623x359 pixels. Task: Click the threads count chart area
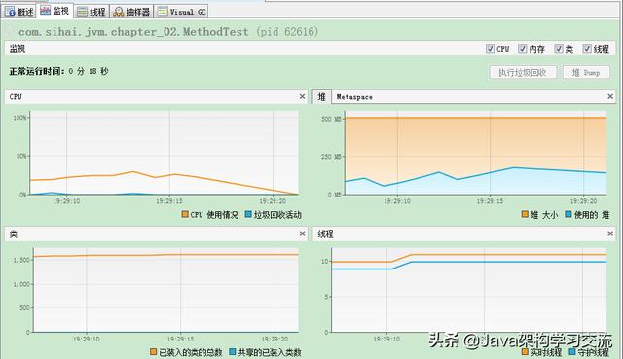469,290
